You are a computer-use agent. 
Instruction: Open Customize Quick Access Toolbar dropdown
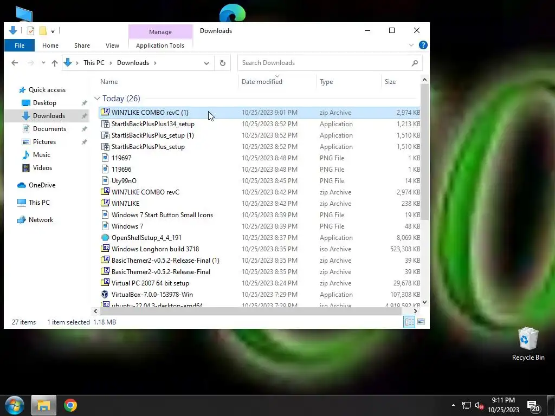pyautogui.click(x=53, y=31)
